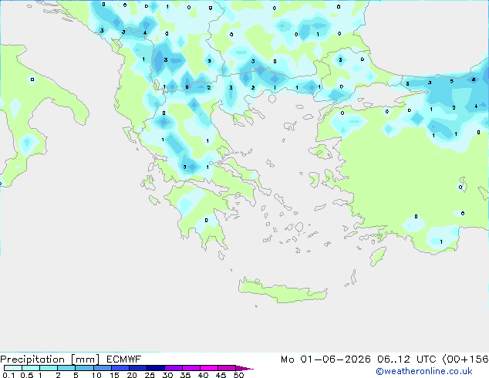
Task: Click the '0.5' legend scale label
Action: tap(27, 375)
